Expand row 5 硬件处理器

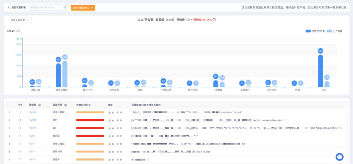point(9,144)
